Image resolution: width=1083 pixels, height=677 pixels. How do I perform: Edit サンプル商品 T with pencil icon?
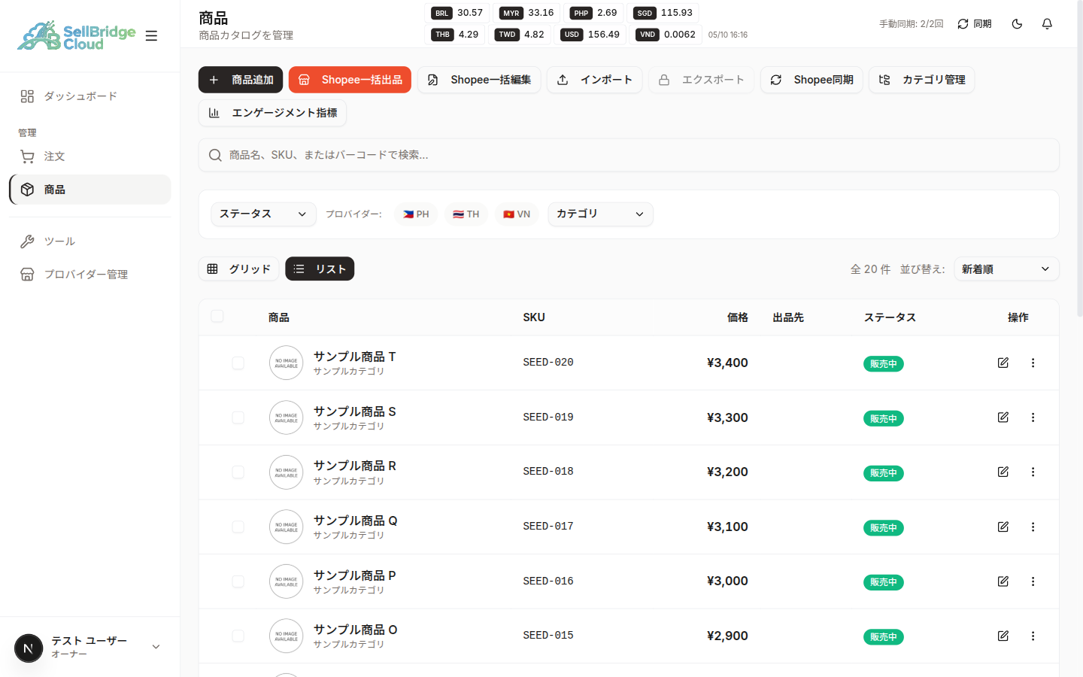pyautogui.click(x=1003, y=363)
